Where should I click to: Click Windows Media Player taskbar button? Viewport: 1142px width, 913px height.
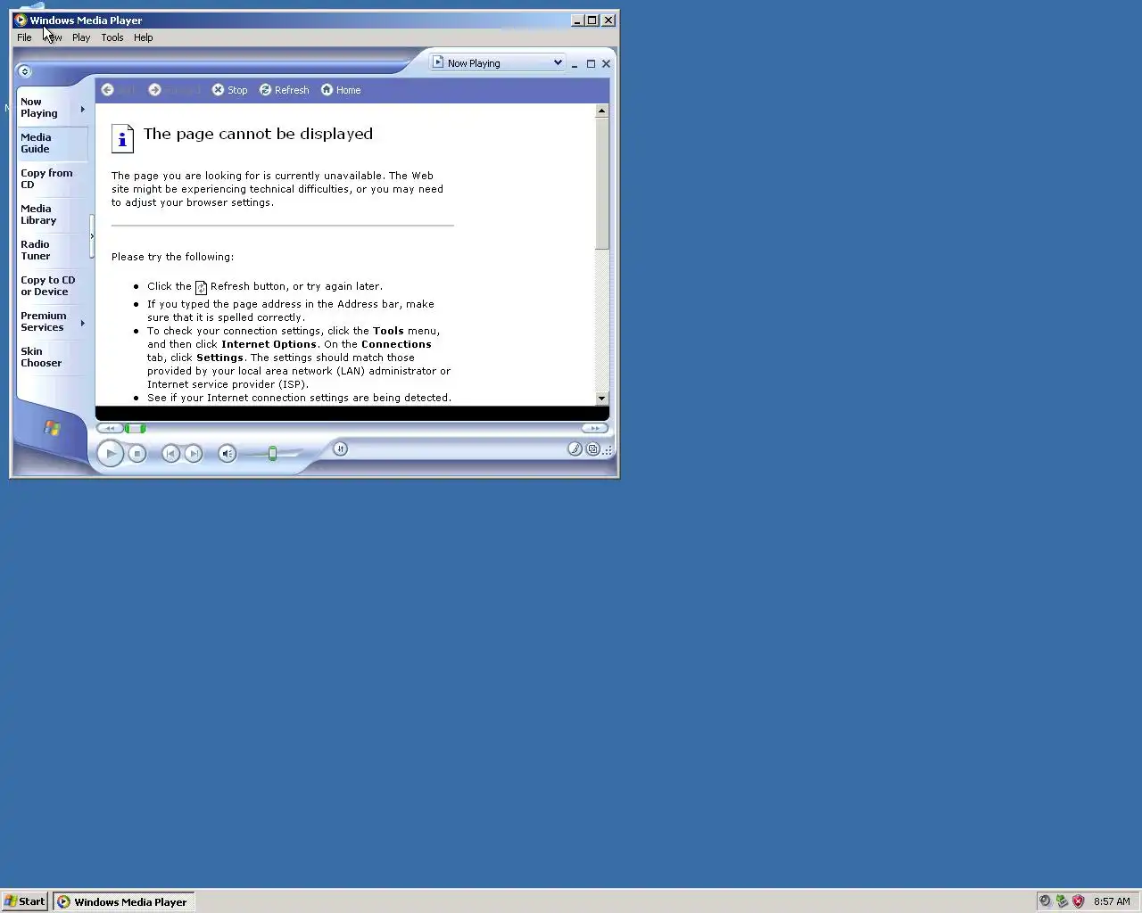click(x=123, y=901)
